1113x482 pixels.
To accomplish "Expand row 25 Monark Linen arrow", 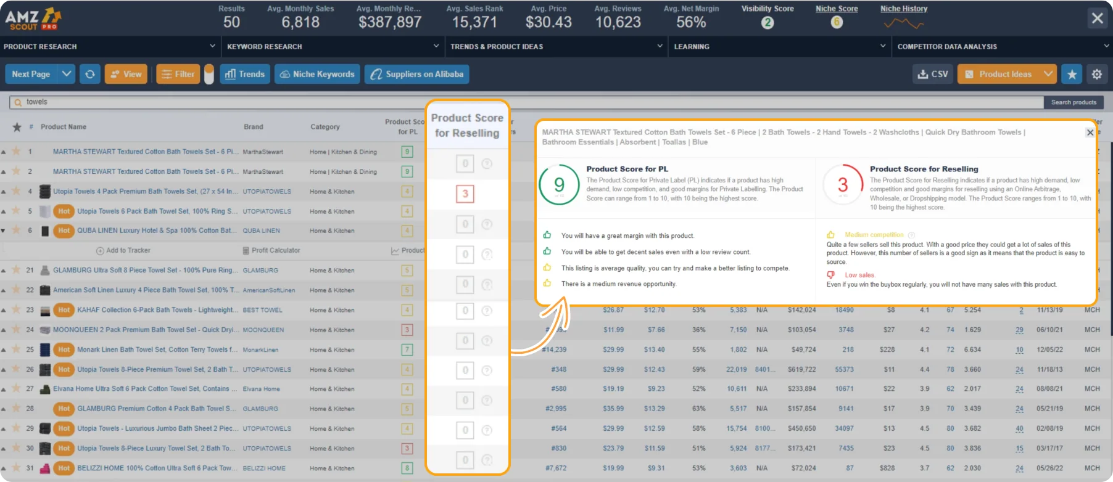I will [x=4, y=350].
